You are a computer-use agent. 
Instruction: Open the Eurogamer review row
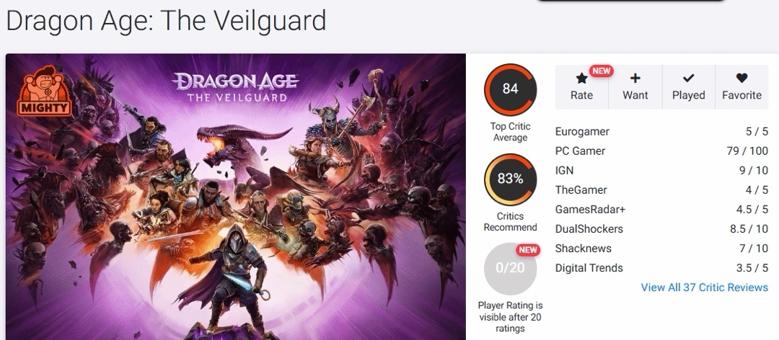click(x=661, y=132)
